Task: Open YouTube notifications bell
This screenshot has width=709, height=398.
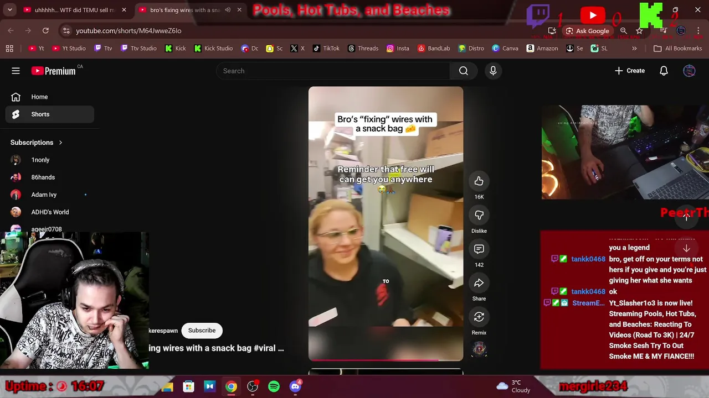Action: point(664,71)
